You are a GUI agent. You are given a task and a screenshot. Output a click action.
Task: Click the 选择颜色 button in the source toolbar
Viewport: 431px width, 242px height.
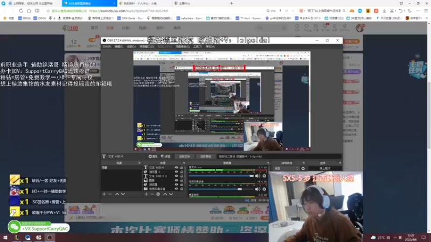[x=206, y=156]
